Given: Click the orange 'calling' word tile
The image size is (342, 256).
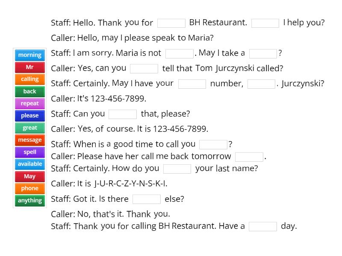Looking at the screenshot, I should [29, 79].
